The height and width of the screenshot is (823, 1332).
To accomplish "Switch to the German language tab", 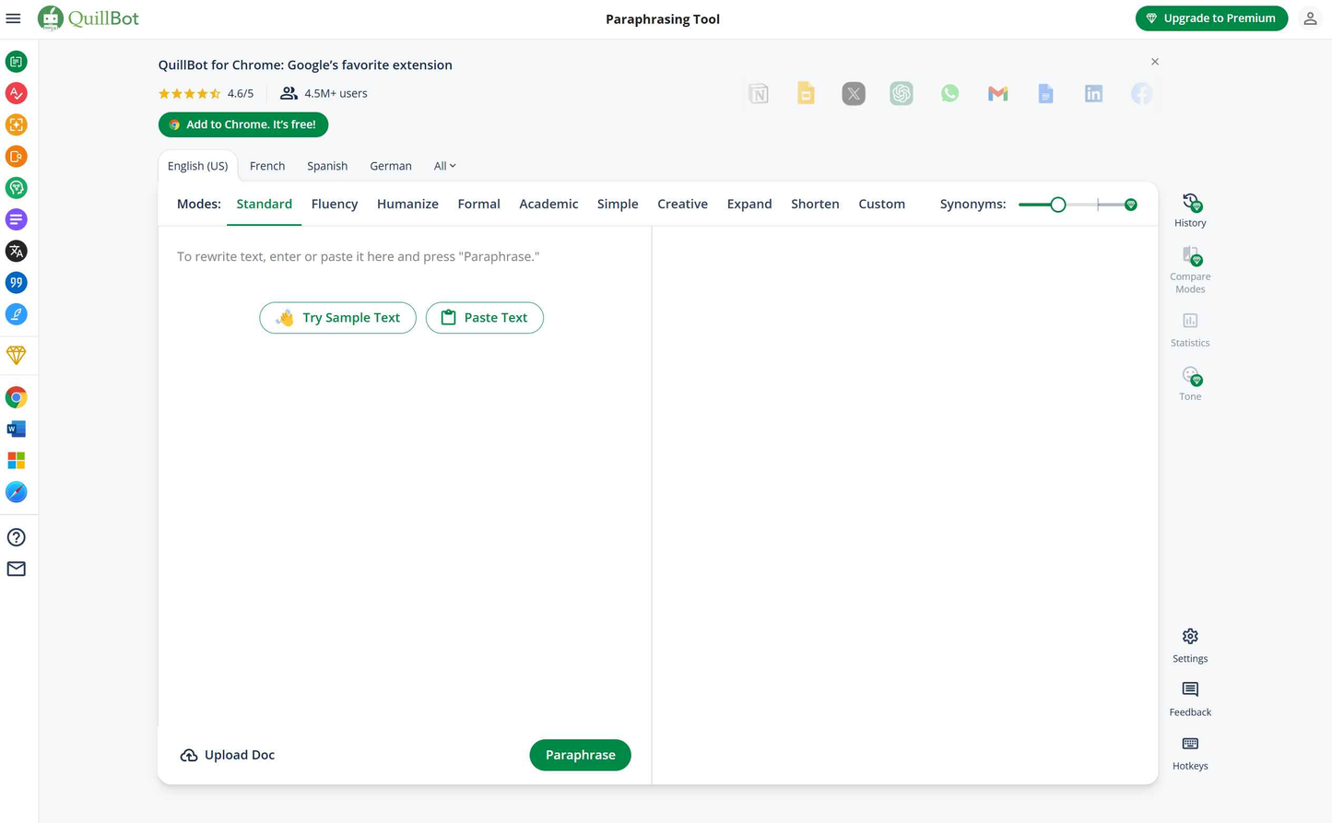I will 391,166.
